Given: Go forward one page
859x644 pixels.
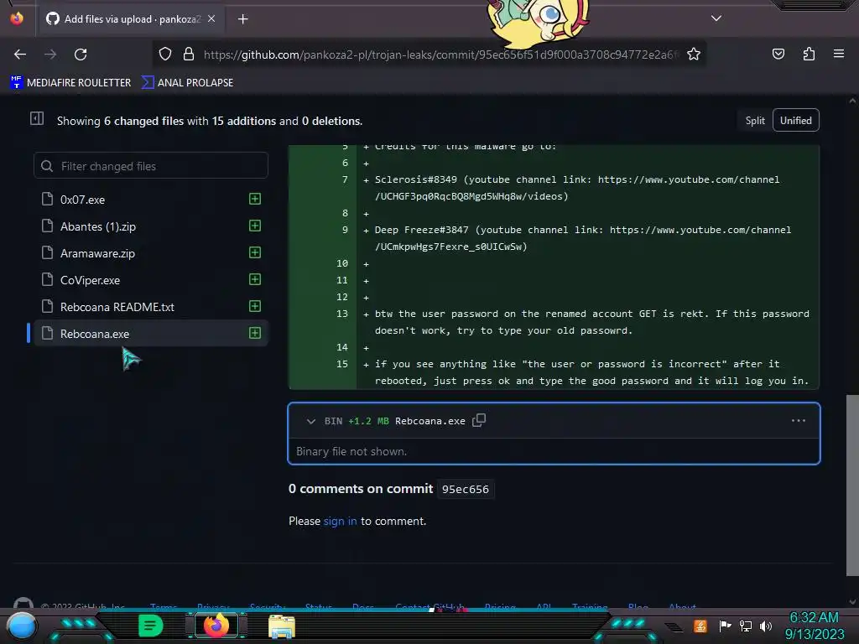Looking at the screenshot, I should 50,55.
